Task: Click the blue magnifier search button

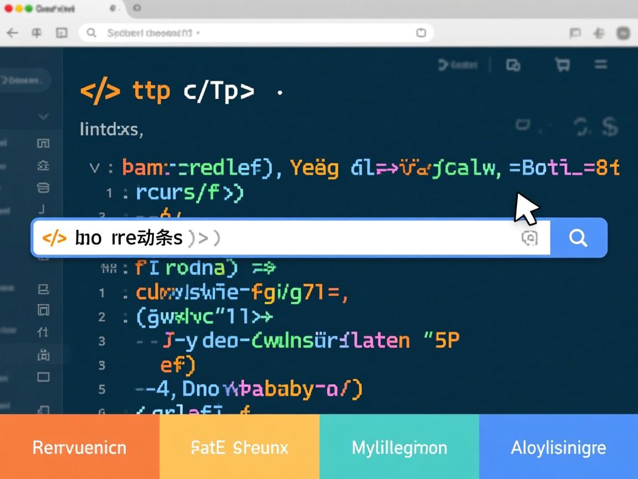Action: coord(578,238)
